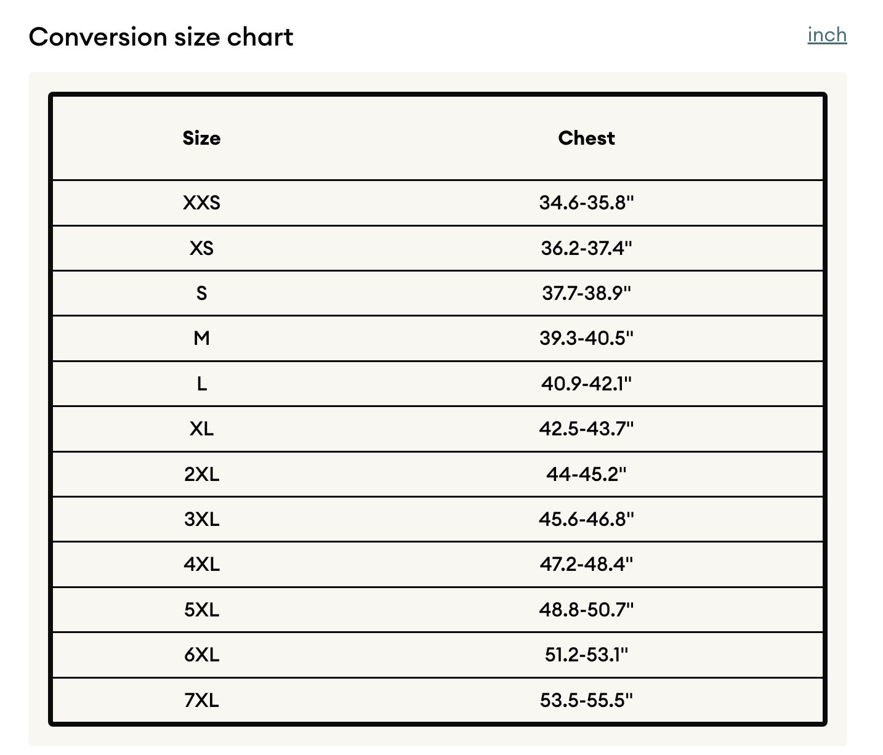Viewport: 883px width, 755px height.
Task: Select the XS size cell
Action: point(201,248)
